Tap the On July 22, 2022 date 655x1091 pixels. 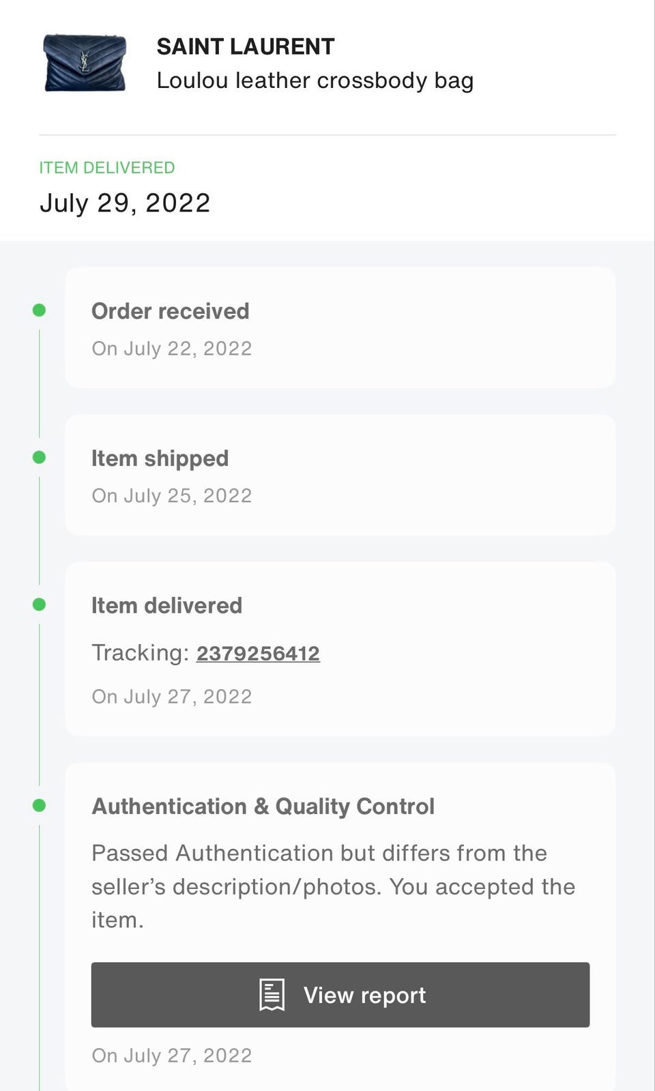click(172, 349)
